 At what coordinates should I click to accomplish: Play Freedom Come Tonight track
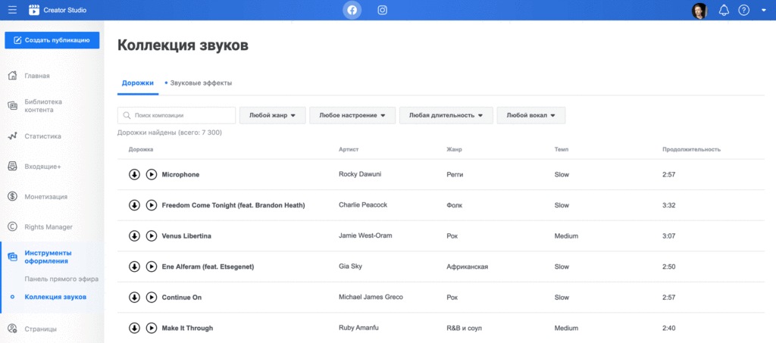152,205
